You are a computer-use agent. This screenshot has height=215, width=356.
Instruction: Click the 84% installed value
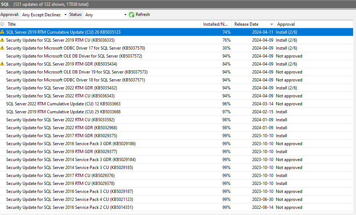[x=226, y=64]
